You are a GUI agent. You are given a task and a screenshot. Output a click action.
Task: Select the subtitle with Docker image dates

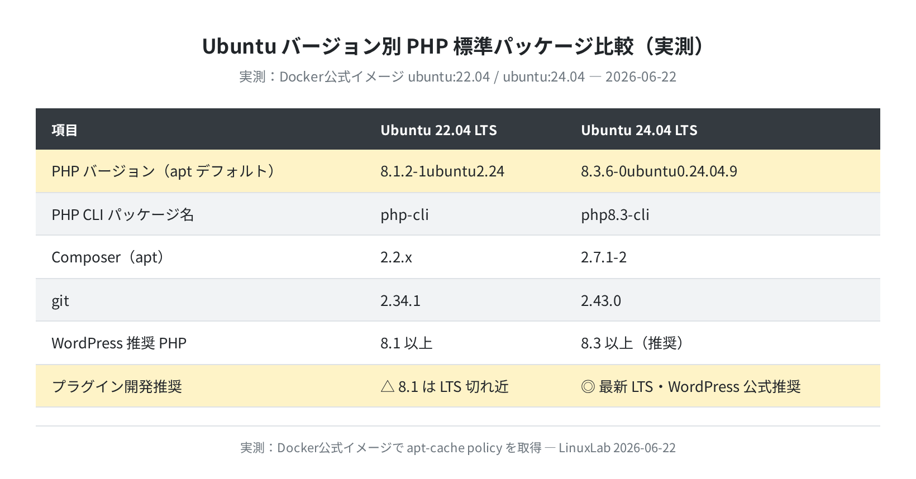[457, 76]
